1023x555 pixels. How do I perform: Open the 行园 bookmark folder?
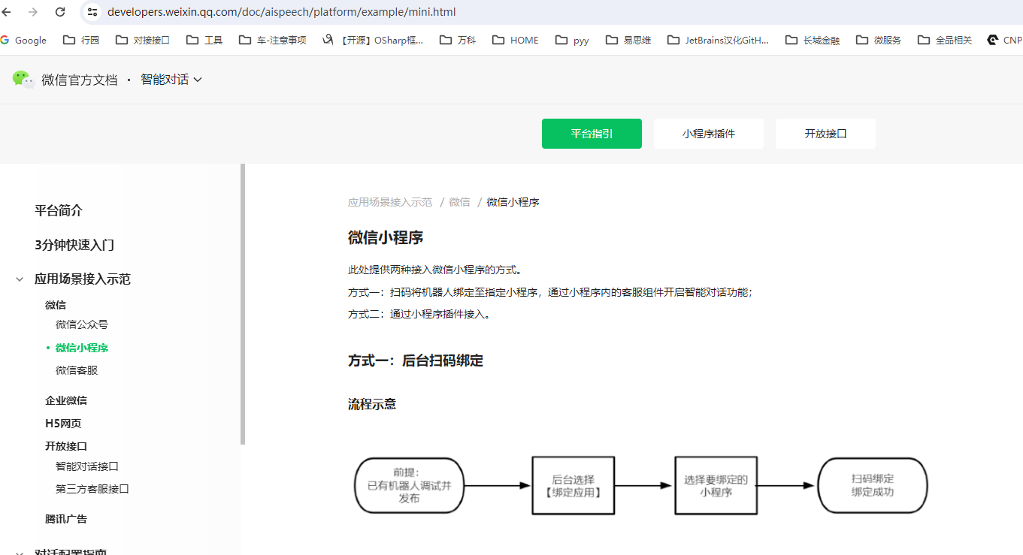[x=81, y=41]
